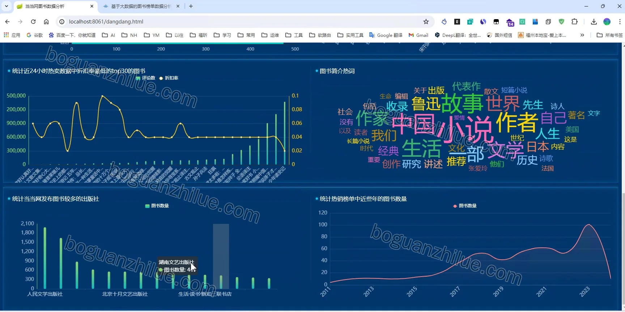Screen dimensions: 625x312
Task: Close the 基于大数据的图书榜单数据分析 tab
Action: coord(178,6)
